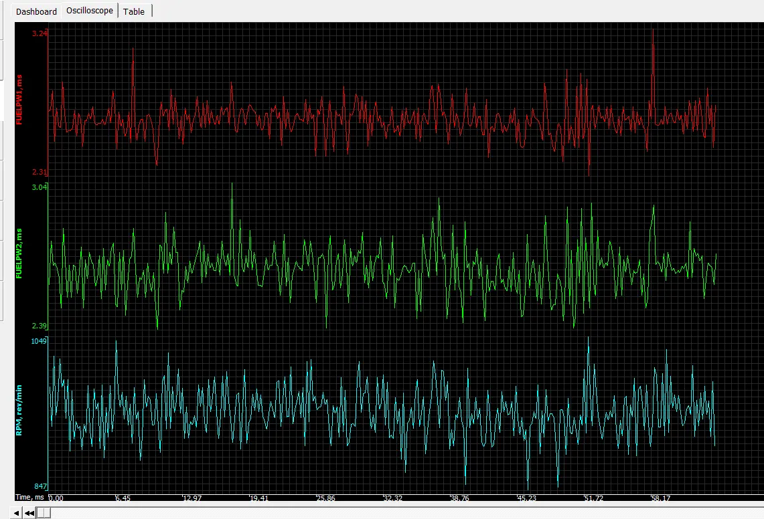This screenshot has width=764, height=519.
Task: Switch to the Dashboard tab
Action: (x=36, y=11)
